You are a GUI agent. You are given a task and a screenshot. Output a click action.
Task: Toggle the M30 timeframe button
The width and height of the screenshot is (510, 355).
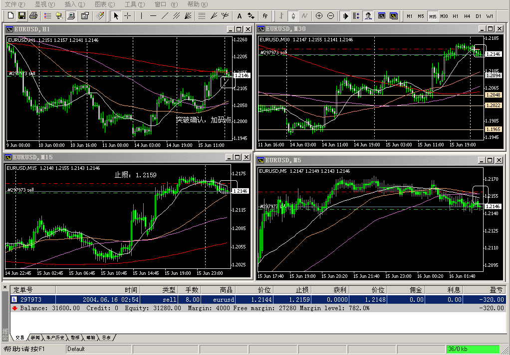(444, 16)
